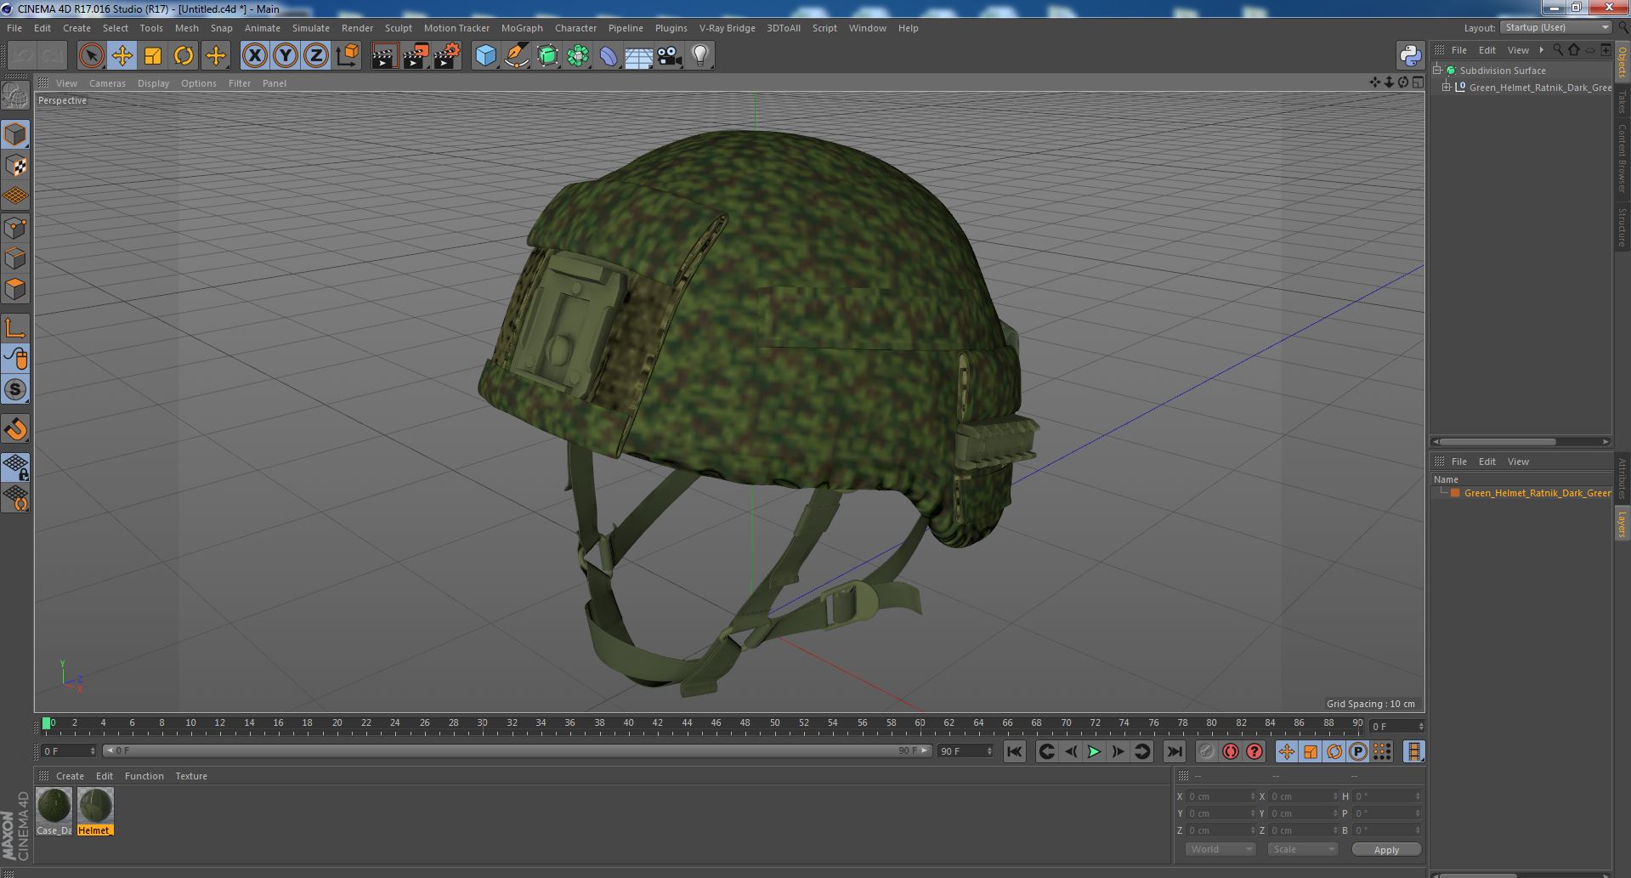Viewport: 1631px width, 878px height.
Task: Open viewport Display menu
Action: pos(153,83)
